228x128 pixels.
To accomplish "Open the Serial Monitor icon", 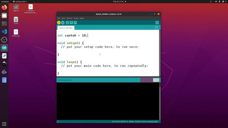I will (x=157, y=23).
